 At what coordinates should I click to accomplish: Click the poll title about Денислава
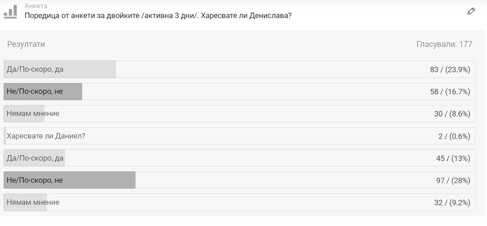158,15
